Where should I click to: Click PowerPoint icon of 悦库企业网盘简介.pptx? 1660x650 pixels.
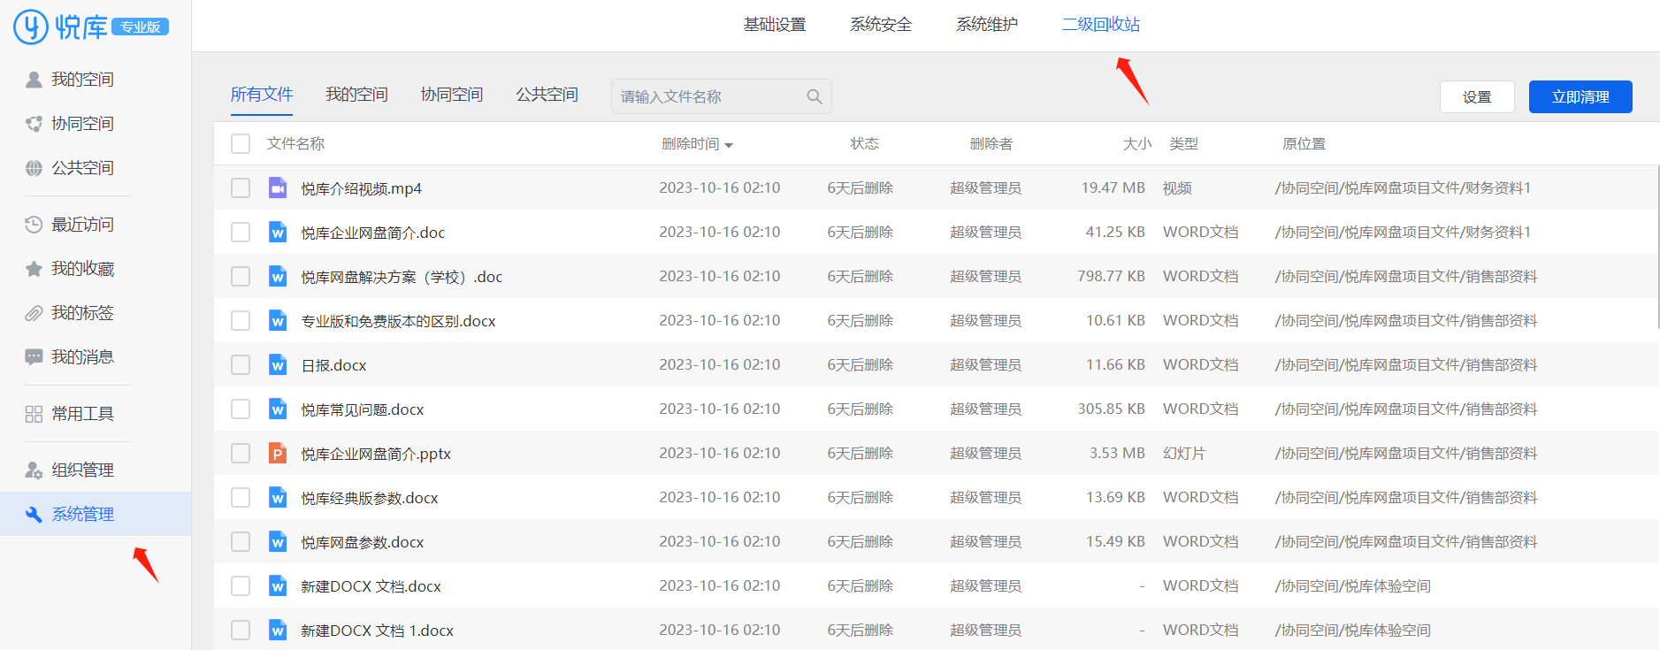tap(278, 453)
